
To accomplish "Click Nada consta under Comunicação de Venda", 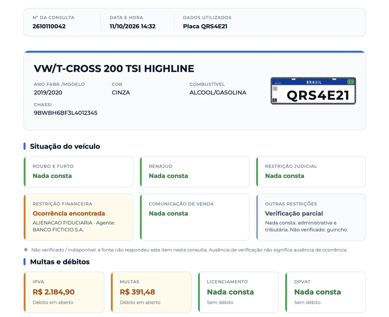I will point(168,214).
